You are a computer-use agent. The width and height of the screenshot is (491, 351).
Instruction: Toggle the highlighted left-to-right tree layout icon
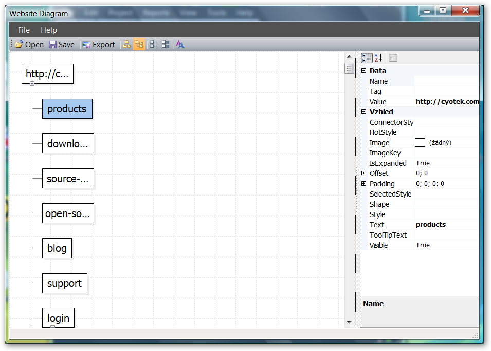pyautogui.click(x=139, y=44)
